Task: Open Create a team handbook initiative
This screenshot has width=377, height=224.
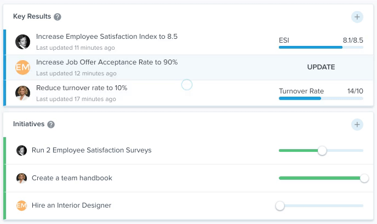Action: [x=72, y=178]
